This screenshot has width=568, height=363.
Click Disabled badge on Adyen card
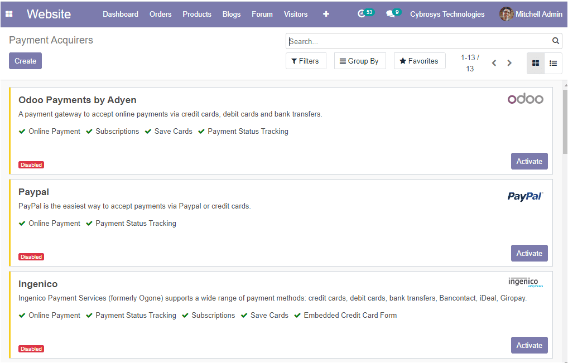pyautogui.click(x=31, y=164)
